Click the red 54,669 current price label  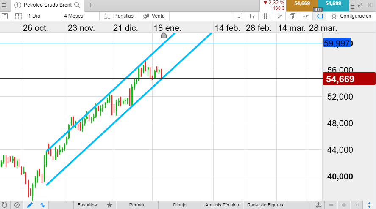click(x=349, y=79)
